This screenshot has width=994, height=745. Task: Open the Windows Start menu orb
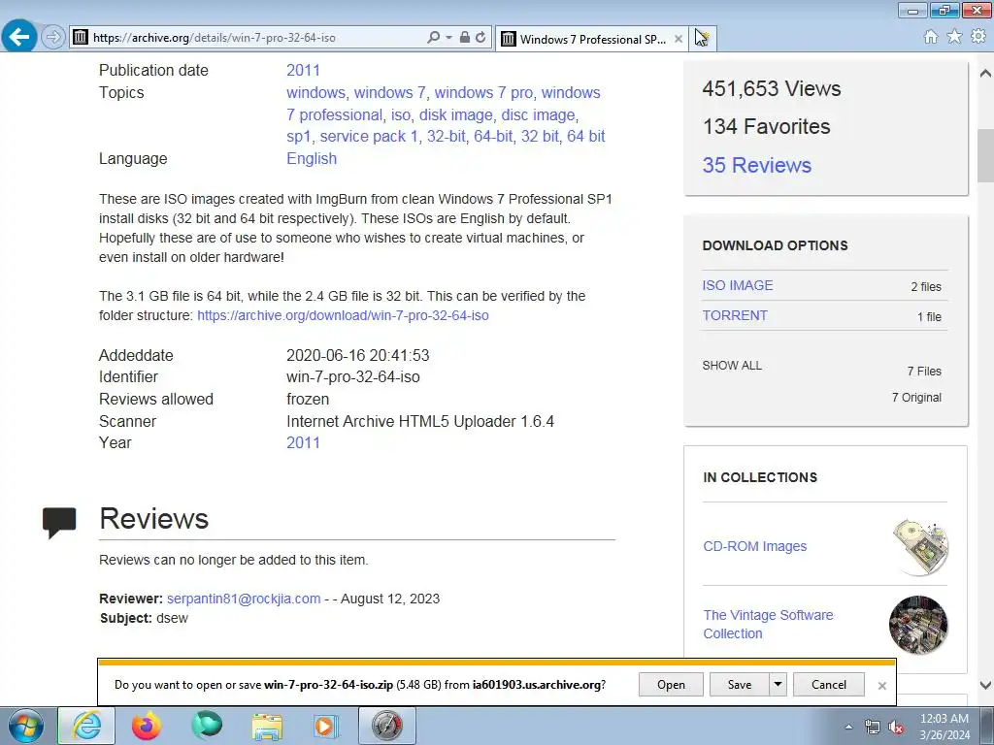click(25, 726)
